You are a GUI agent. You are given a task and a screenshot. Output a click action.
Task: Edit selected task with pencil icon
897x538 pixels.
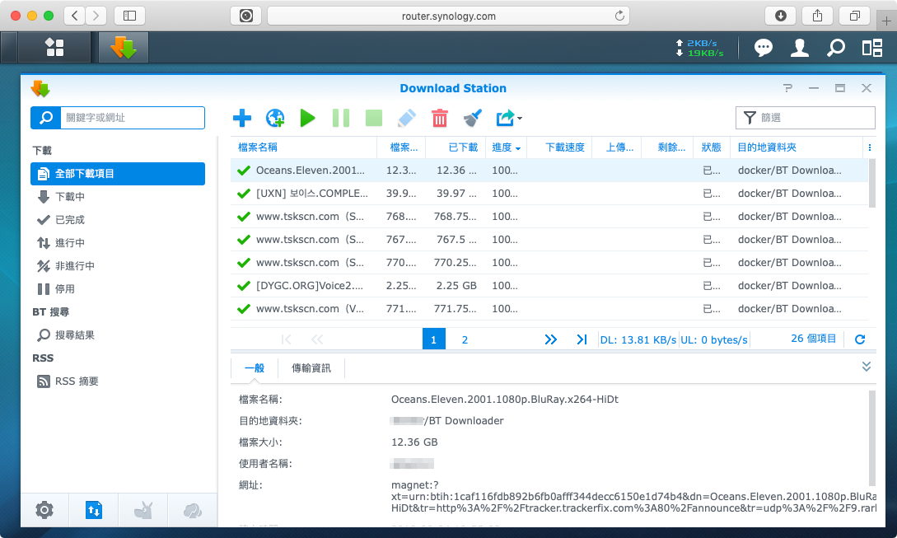[407, 118]
